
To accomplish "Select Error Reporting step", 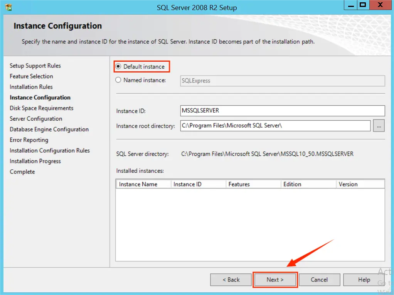I will 29,140.
